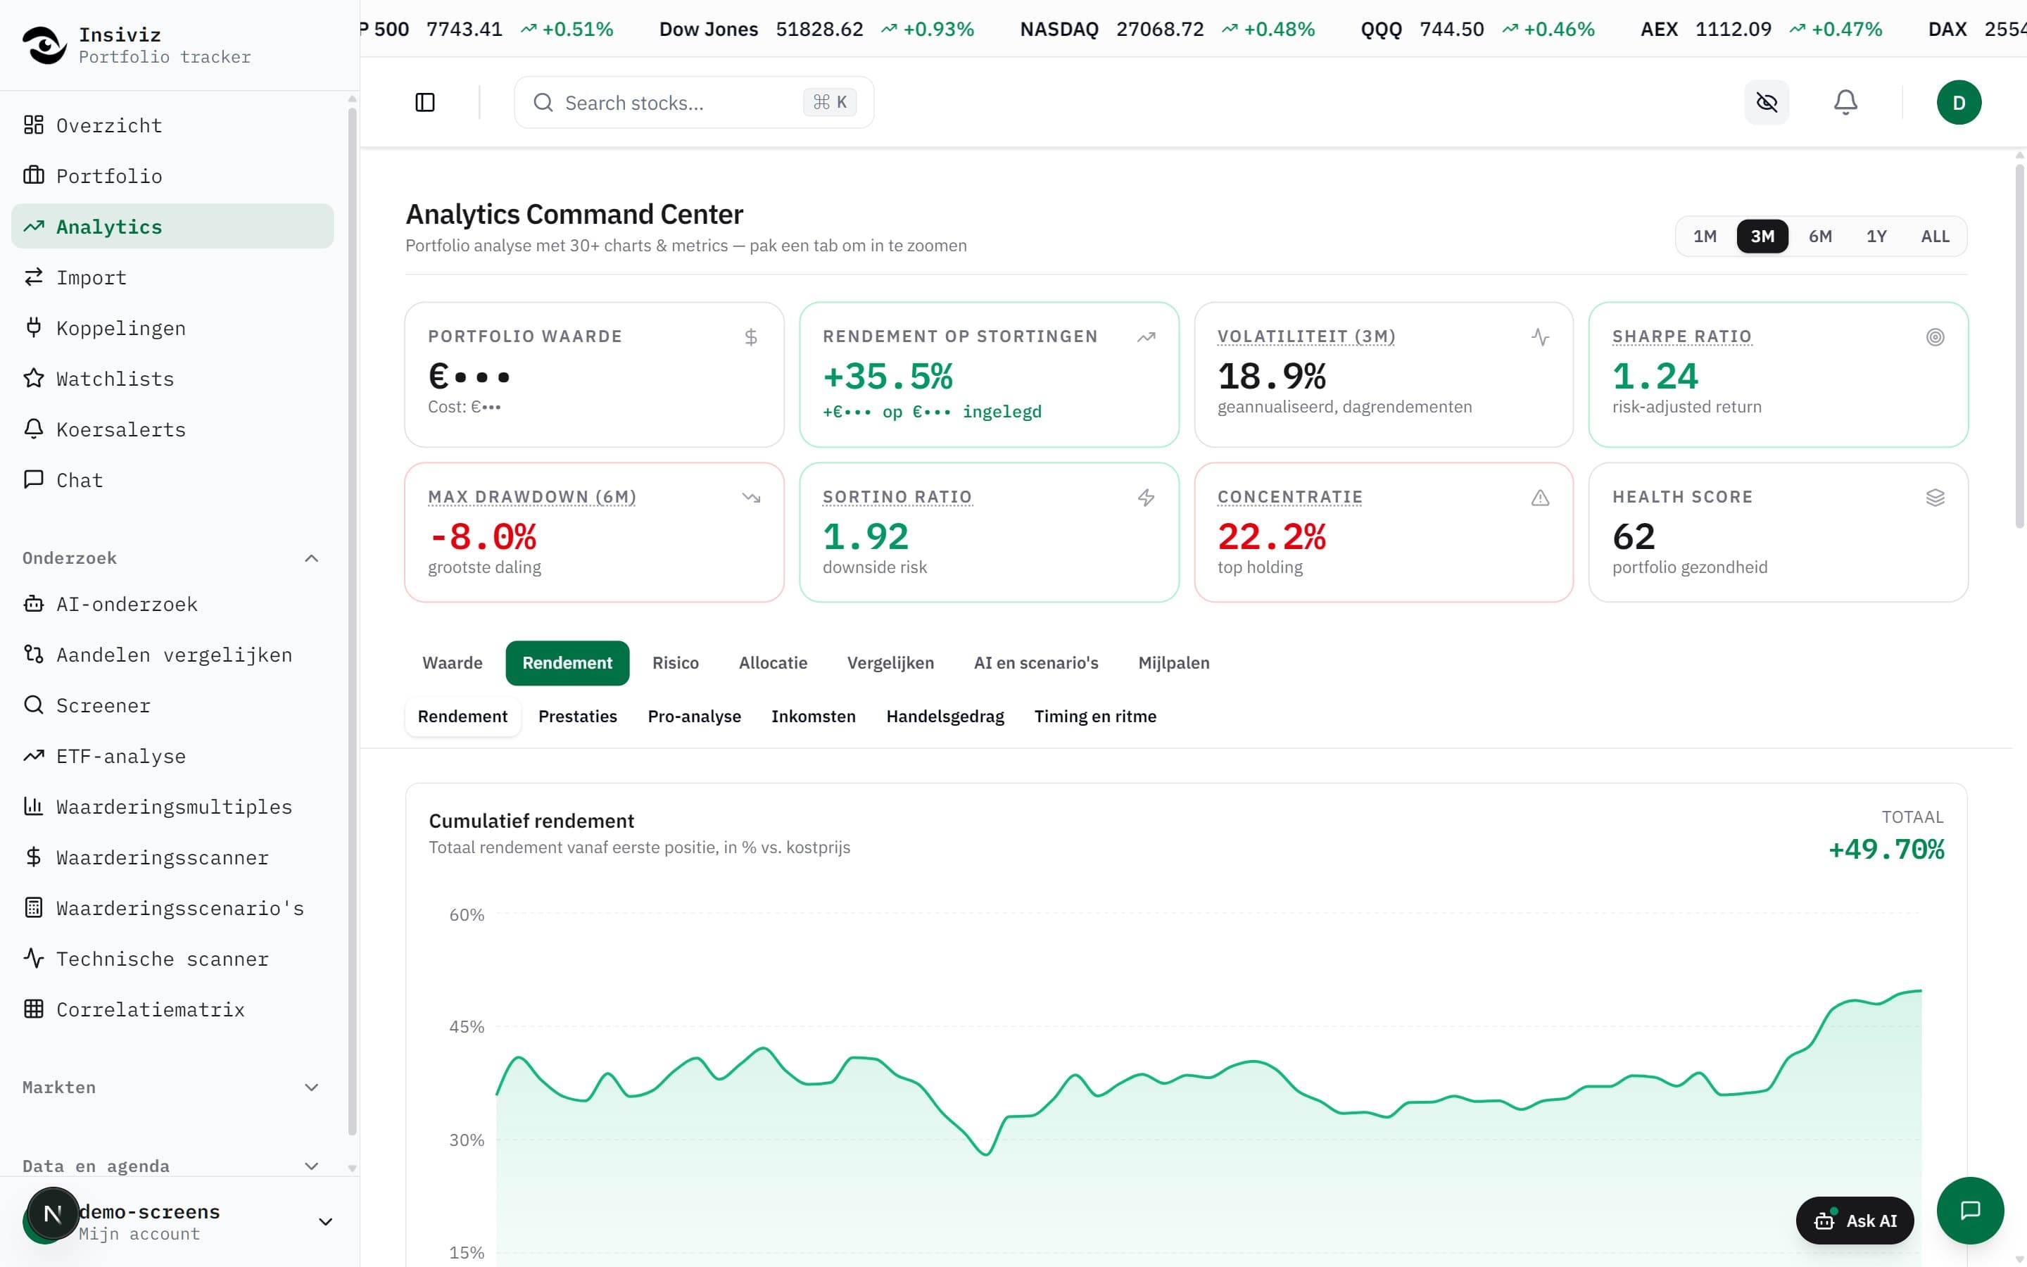
Task: Toggle the sidebar panel icon
Action: [424, 102]
